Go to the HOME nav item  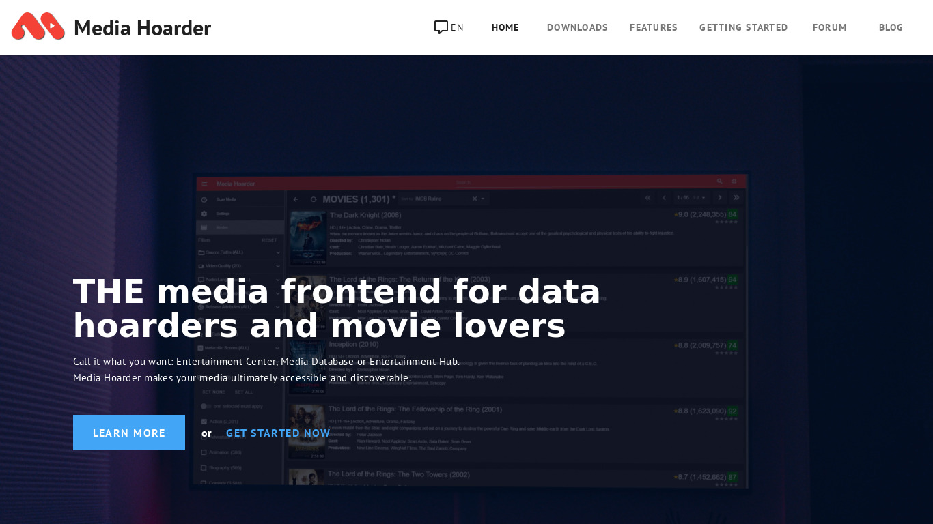point(505,27)
